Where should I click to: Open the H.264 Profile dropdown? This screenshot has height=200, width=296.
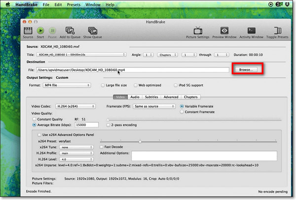tap(76, 153)
